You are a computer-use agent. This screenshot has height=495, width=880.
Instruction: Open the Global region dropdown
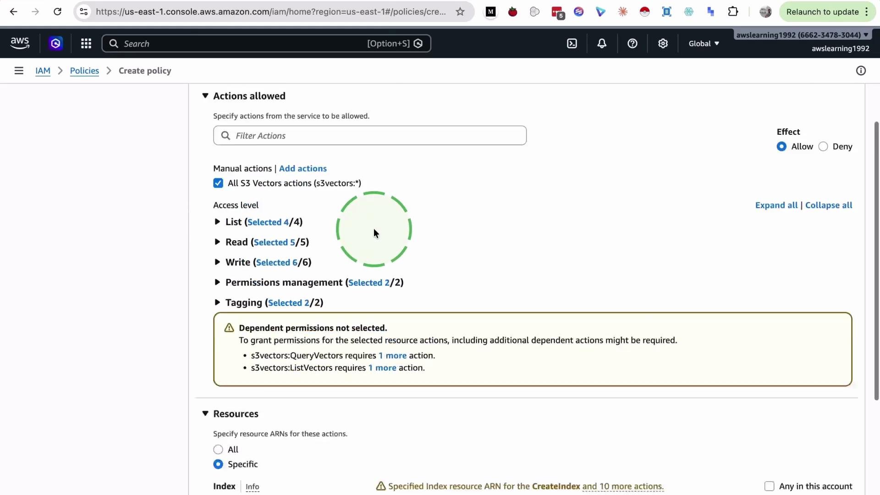tap(704, 44)
